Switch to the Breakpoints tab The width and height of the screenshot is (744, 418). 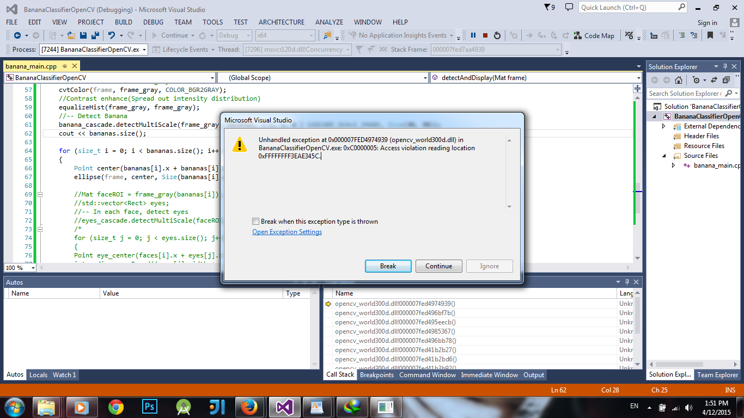click(377, 375)
